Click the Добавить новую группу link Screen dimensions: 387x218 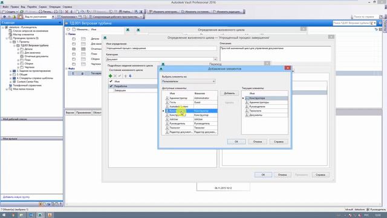click(x=16, y=197)
